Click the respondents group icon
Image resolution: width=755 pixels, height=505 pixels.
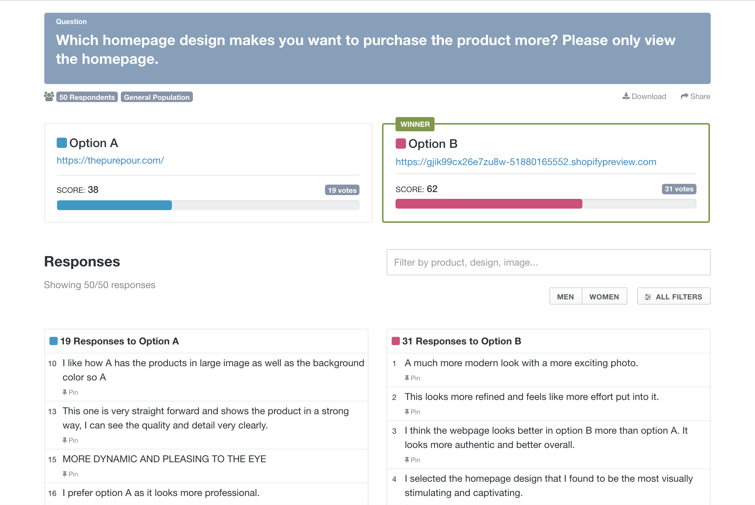[49, 97]
